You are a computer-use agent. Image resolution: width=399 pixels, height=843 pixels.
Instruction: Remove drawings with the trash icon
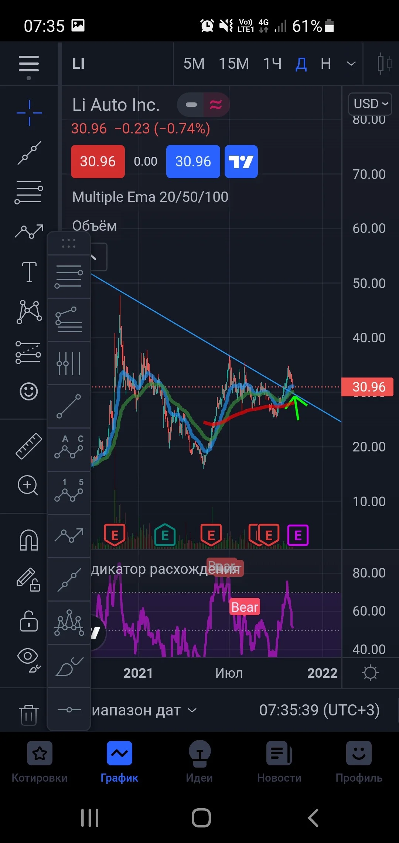[29, 715]
